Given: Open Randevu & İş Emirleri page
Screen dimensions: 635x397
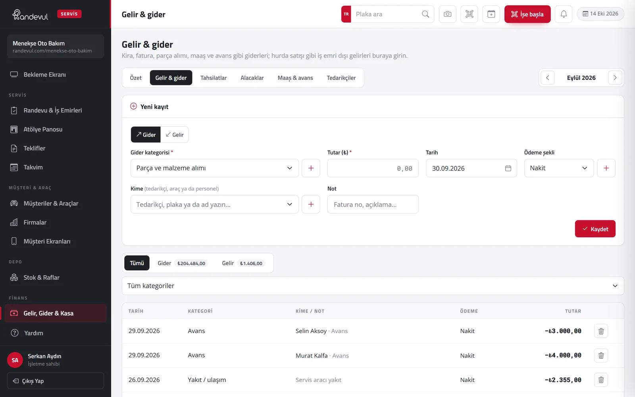Looking at the screenshot, I should (56, 110).
